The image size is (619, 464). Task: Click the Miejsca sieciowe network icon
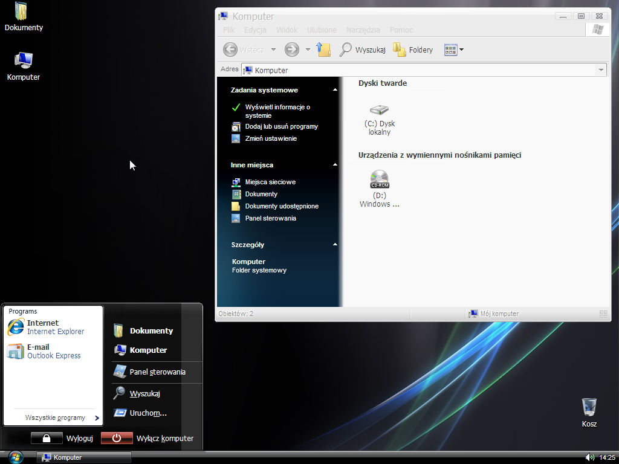(x=236, y=182)
